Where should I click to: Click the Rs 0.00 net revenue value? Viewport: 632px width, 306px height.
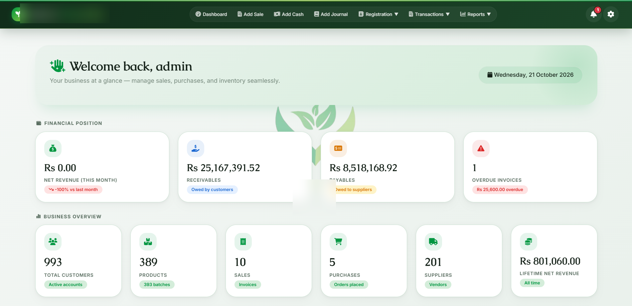60,168
